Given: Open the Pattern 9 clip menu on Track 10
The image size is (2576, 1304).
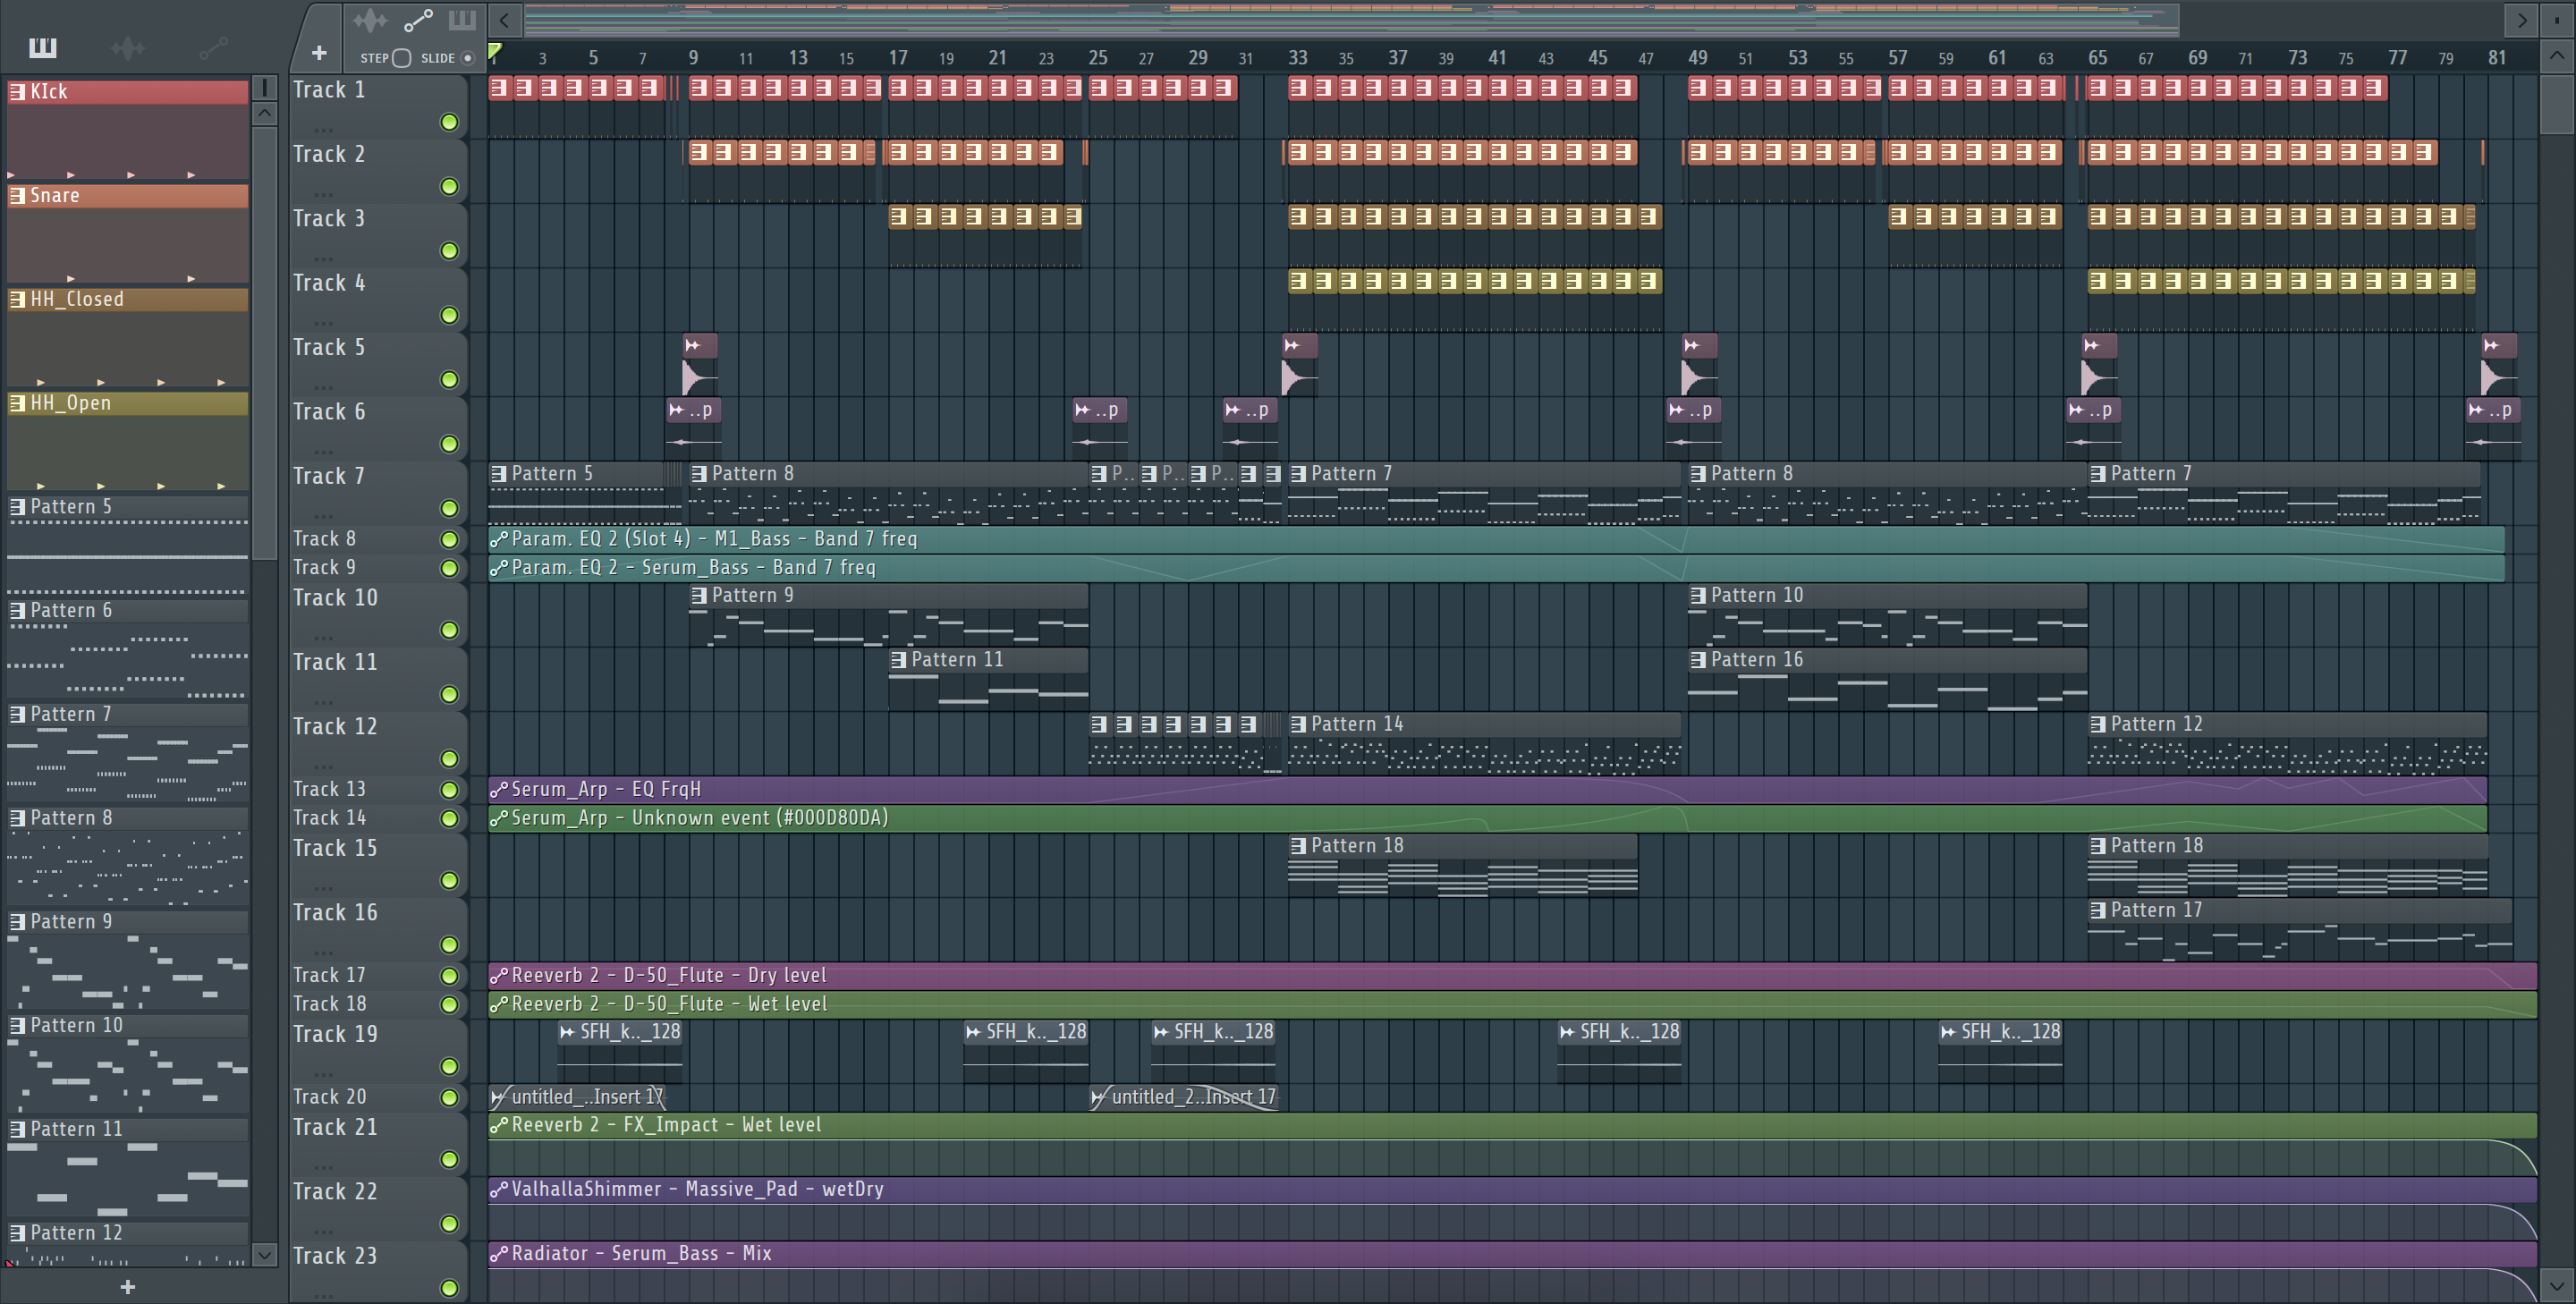Looking at the screenshot, I should (x=698, y=596).
